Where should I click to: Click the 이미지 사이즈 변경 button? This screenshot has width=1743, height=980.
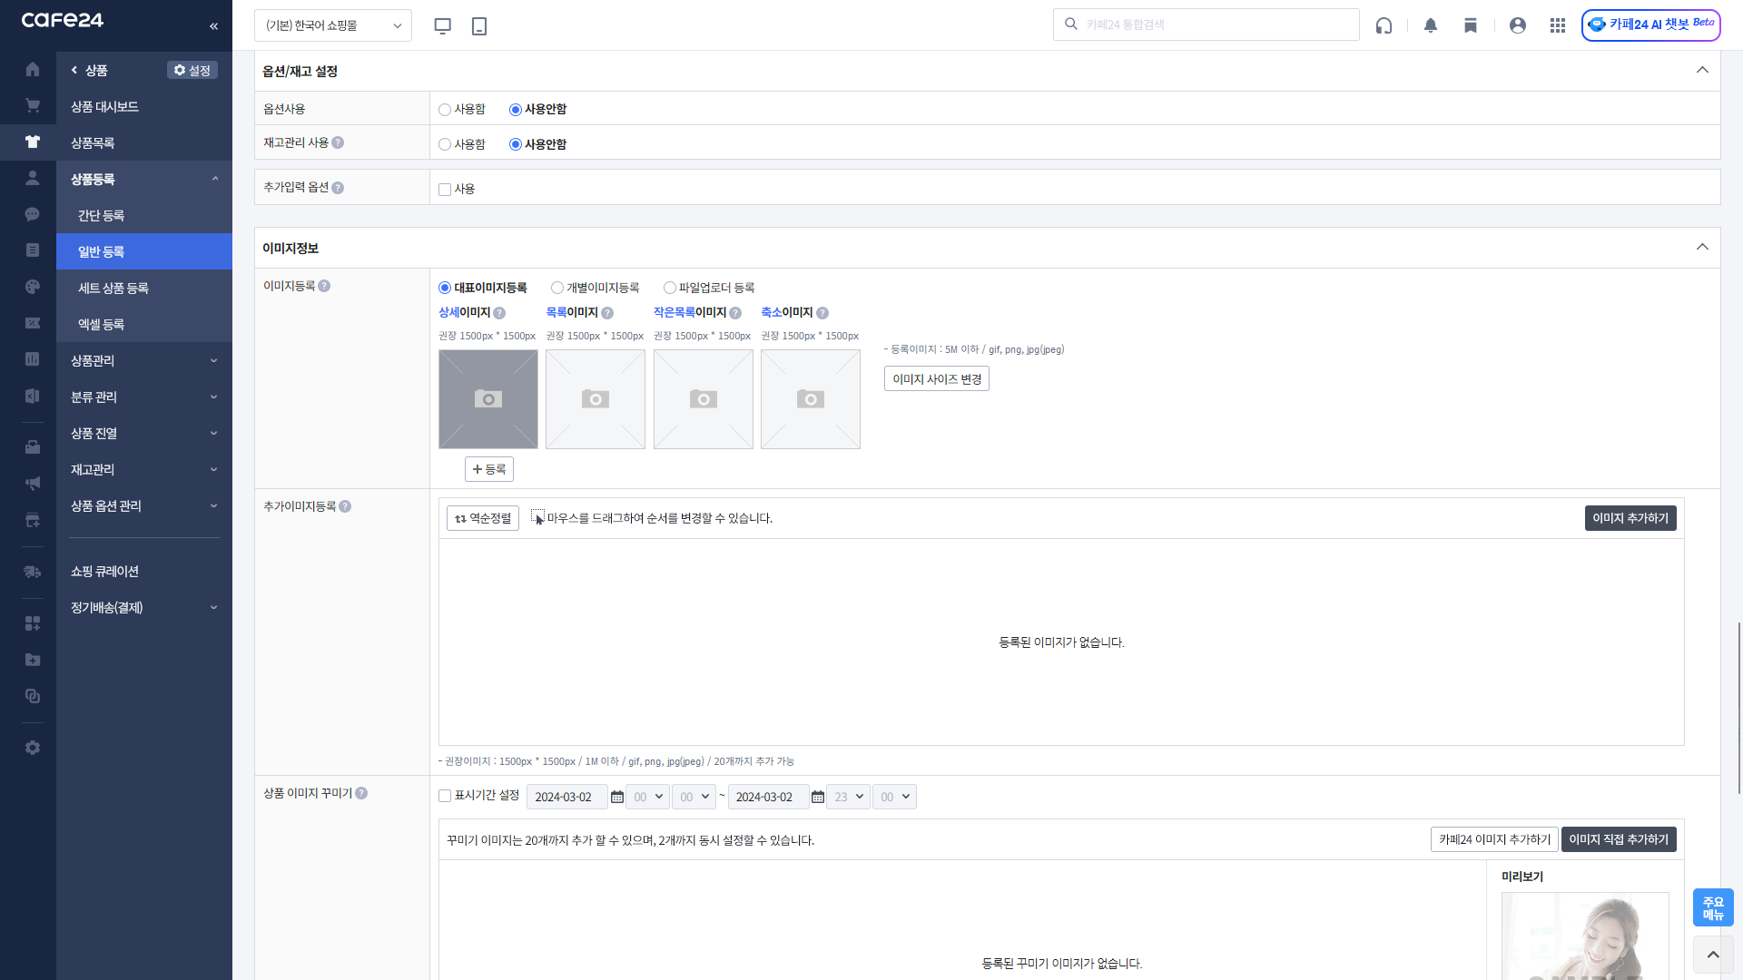(x=937, y=378)
